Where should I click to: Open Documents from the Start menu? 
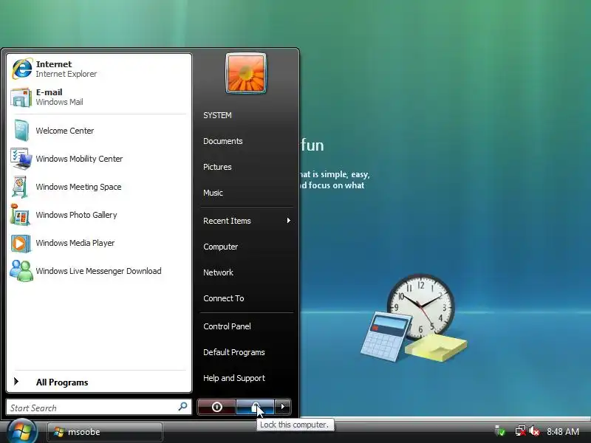223,141
